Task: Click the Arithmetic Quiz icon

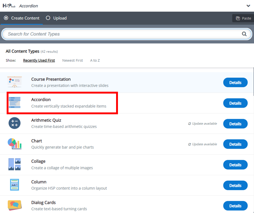Action: tap(15, 124)
